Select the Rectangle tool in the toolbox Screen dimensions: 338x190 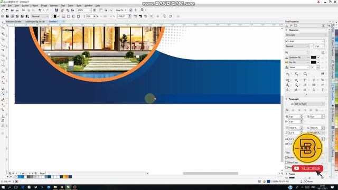click(x=3, y=55)
